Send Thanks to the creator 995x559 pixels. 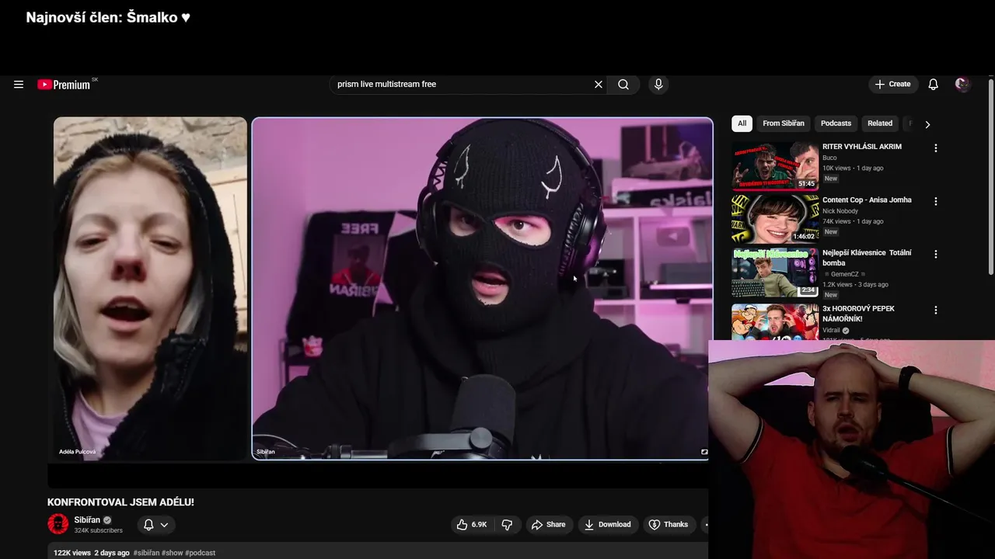point(669,525)
